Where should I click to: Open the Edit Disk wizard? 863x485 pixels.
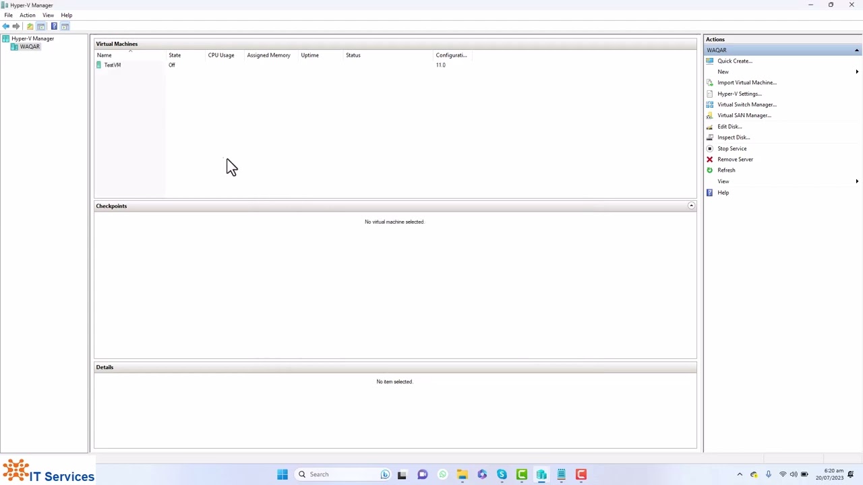(x=729, y=127)
